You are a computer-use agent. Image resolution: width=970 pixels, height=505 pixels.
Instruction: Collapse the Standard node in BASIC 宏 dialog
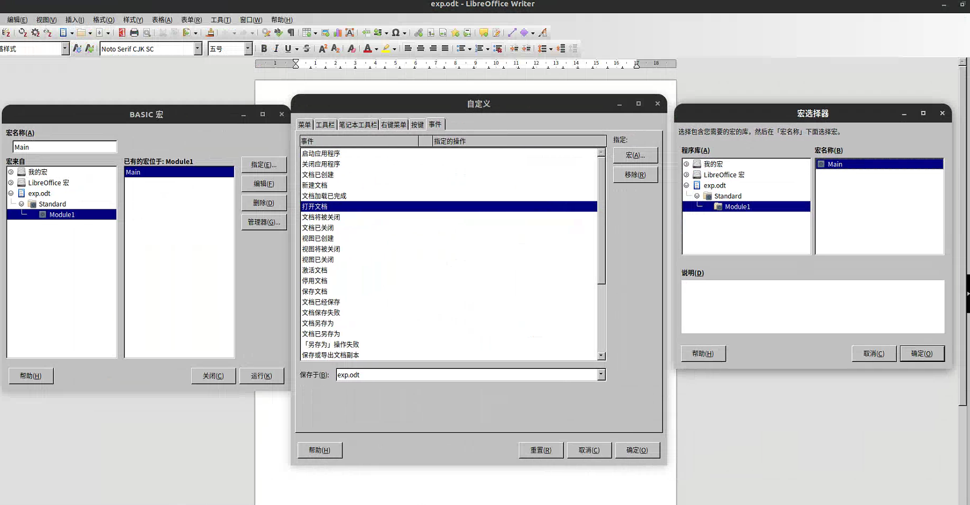22,204
